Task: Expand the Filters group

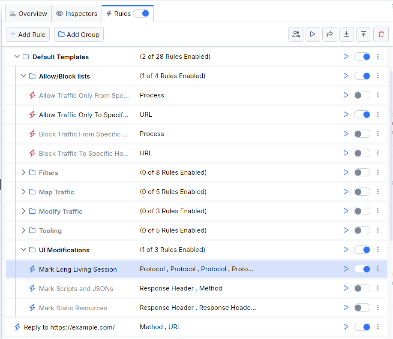Action: 24,173
